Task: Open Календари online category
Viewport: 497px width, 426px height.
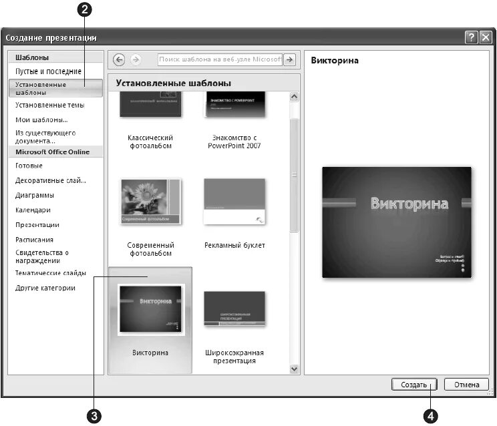Action: (33, 210)
